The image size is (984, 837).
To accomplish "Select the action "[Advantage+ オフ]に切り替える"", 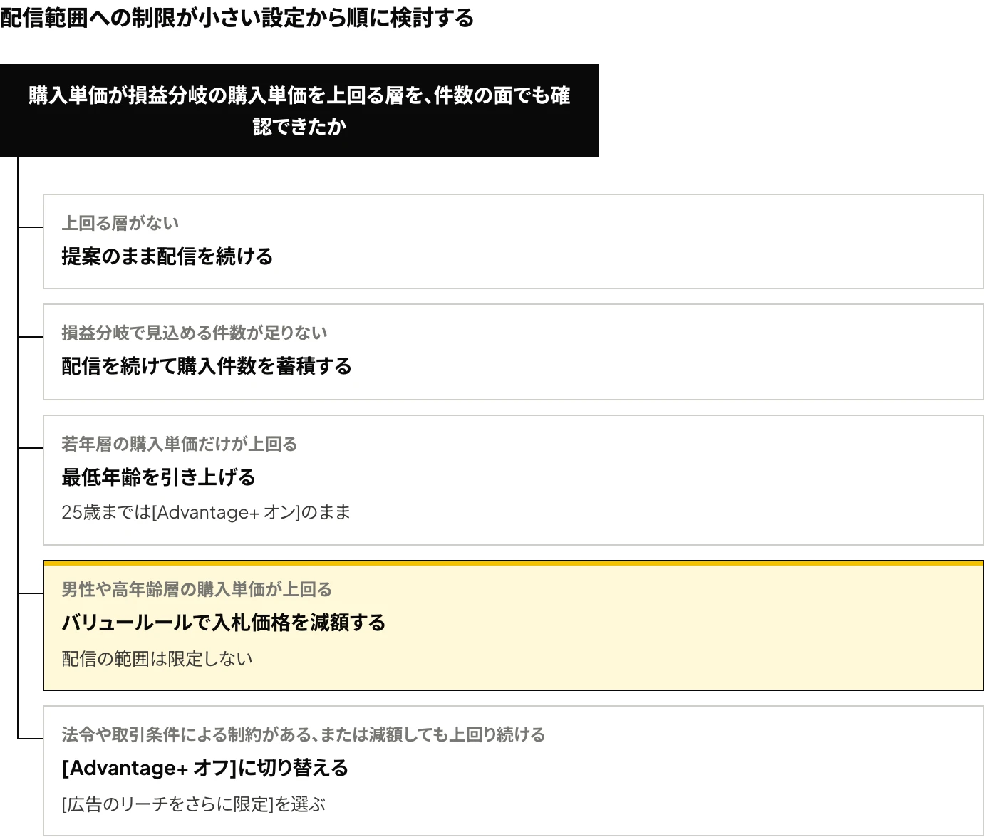I will 205,768.
